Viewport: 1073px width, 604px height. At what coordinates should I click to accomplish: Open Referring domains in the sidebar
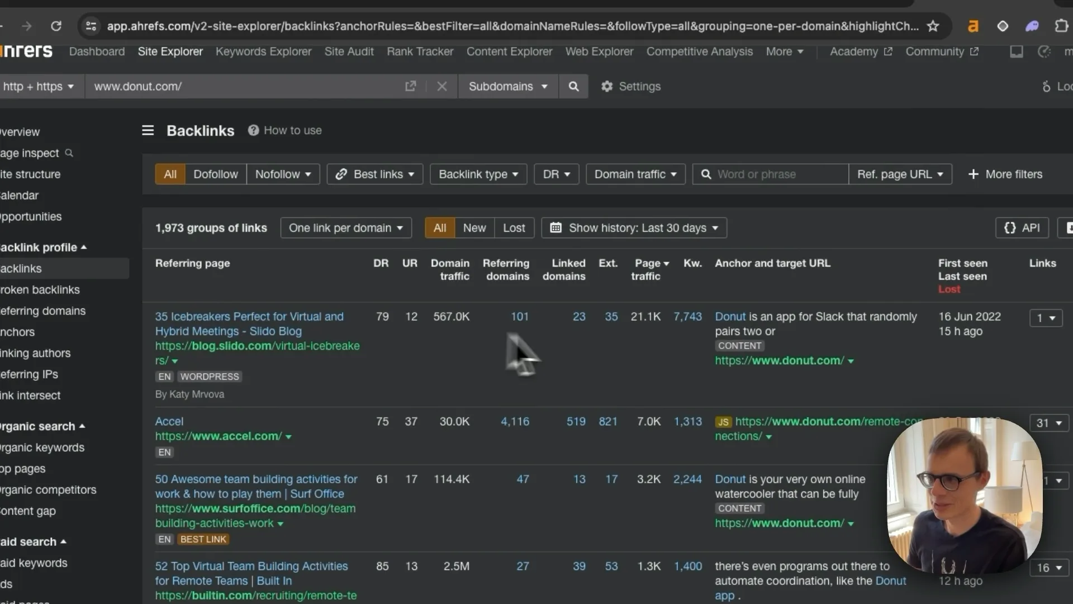pyautogui.click(x=42, y=311)
